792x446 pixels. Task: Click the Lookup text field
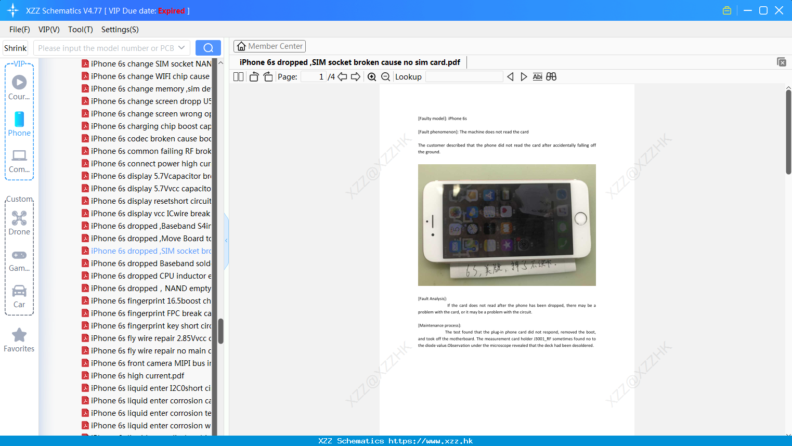click(464, 77)
